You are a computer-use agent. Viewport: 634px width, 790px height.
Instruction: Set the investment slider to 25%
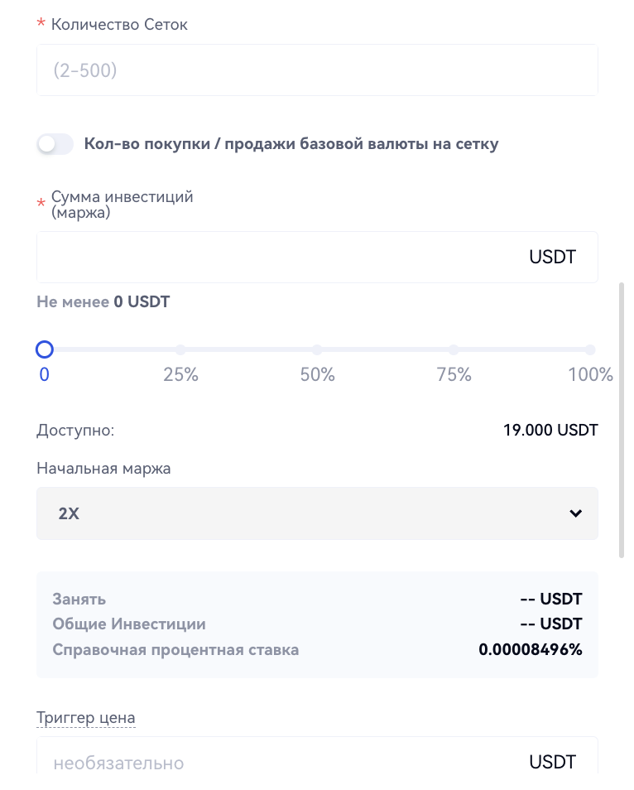click(x=180, y=350)
